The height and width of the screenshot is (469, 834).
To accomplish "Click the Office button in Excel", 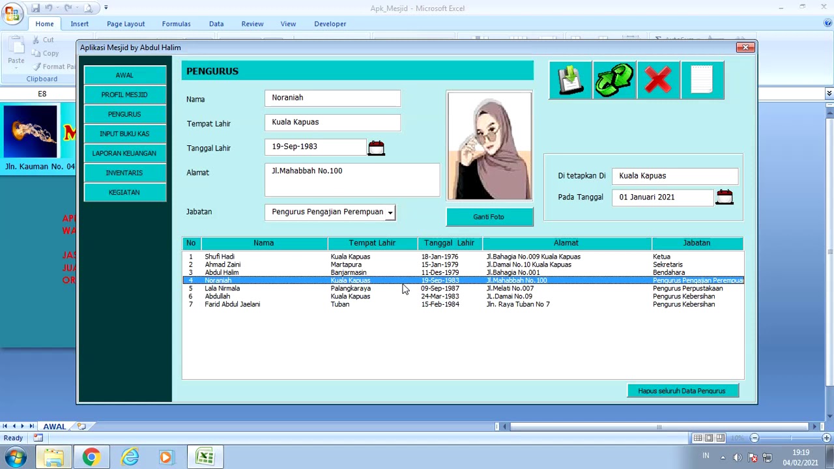I will tap(11, 12).
